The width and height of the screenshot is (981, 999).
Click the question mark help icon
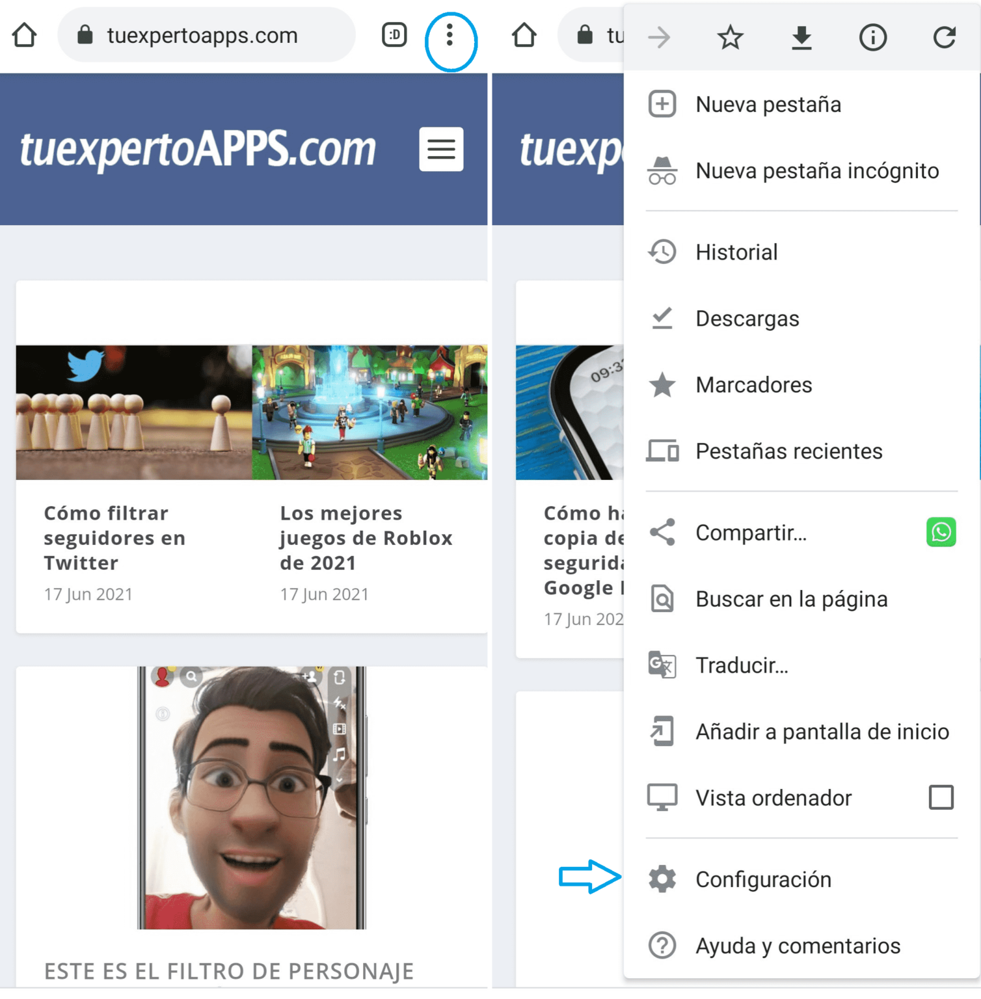point(662,946)
